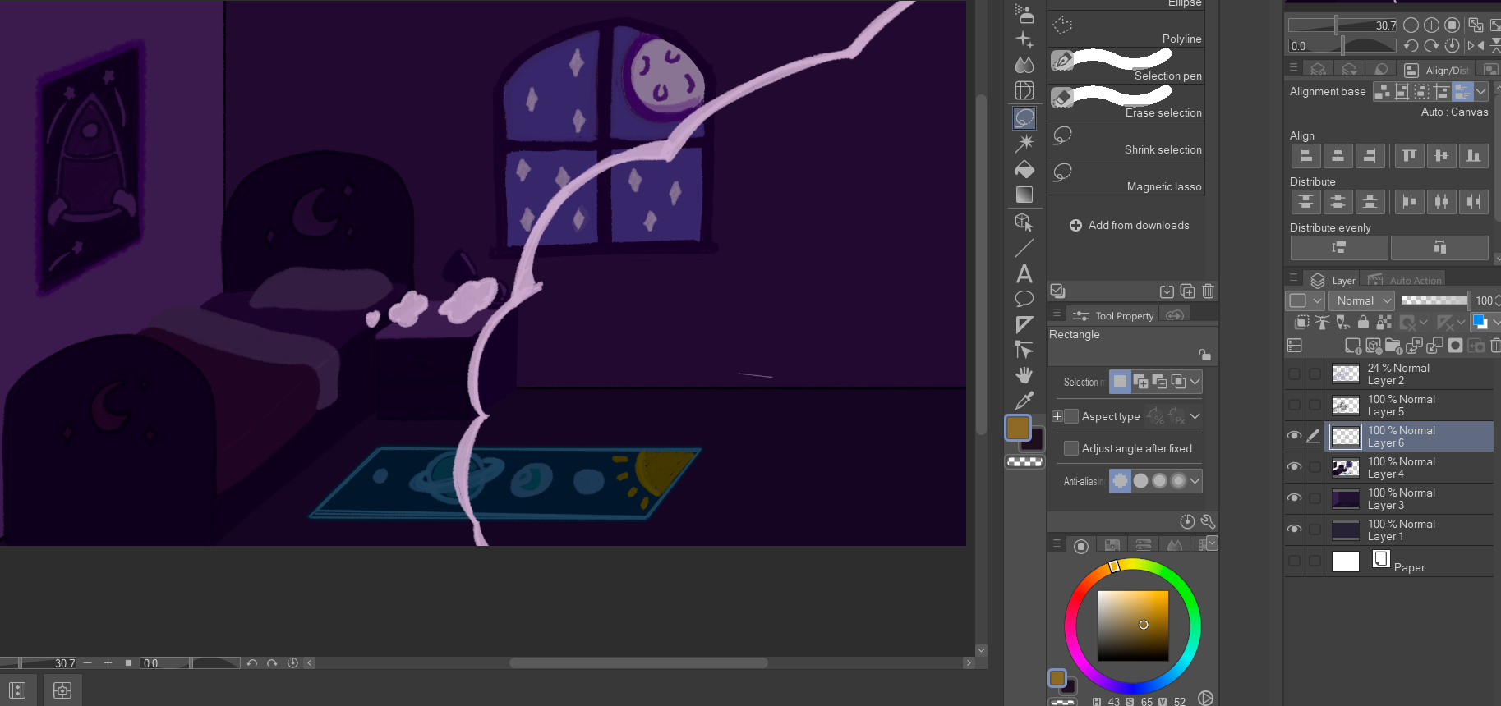The image size is (1501, 706).
Task: Select the Fill bucket tool
Action: point(1024,169)
